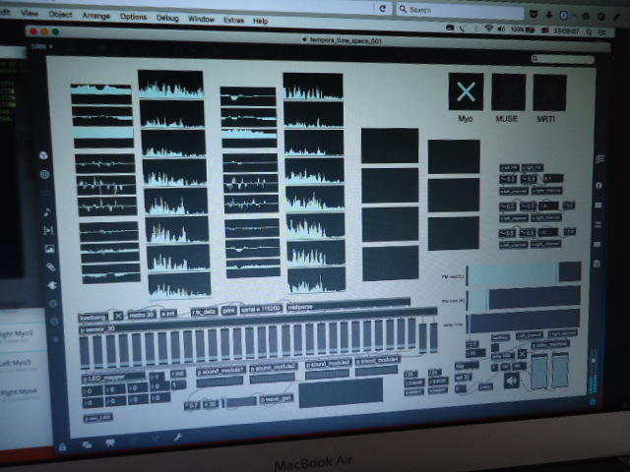Screen dimensions: 630x472
Task: Click the wrench icon in bottom toolbar
Action: [178, 437]
